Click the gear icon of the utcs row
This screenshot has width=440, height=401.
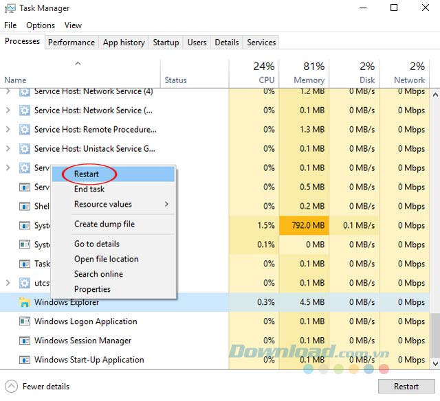[25, 283]
